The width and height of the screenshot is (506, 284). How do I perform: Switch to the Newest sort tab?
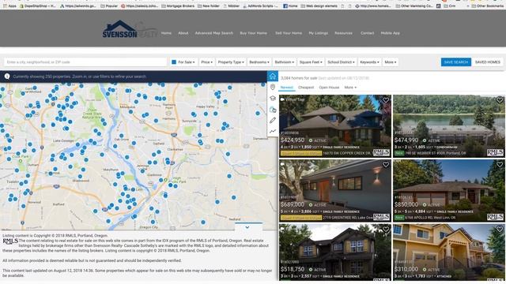[x=286, y=88]
